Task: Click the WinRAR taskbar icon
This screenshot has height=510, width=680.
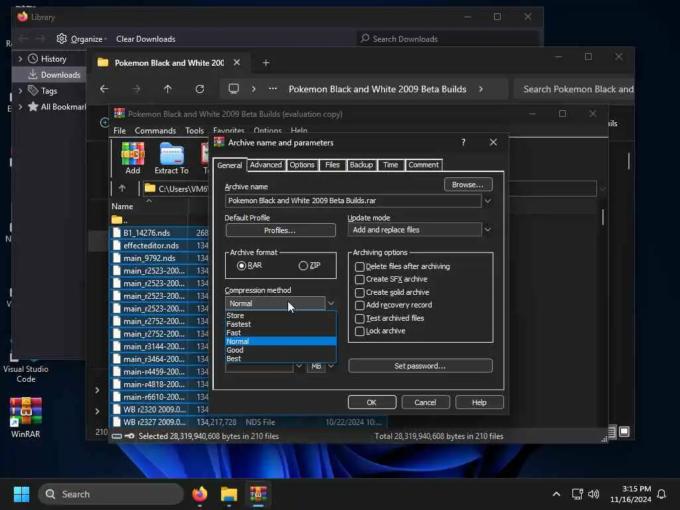Action: (x=258, y=494)
